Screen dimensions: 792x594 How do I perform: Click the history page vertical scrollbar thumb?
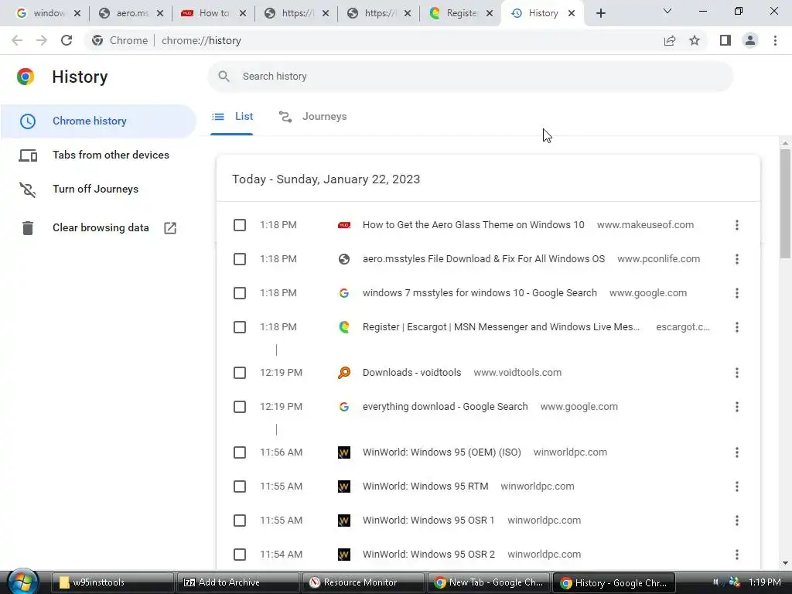tap(785, 202)
